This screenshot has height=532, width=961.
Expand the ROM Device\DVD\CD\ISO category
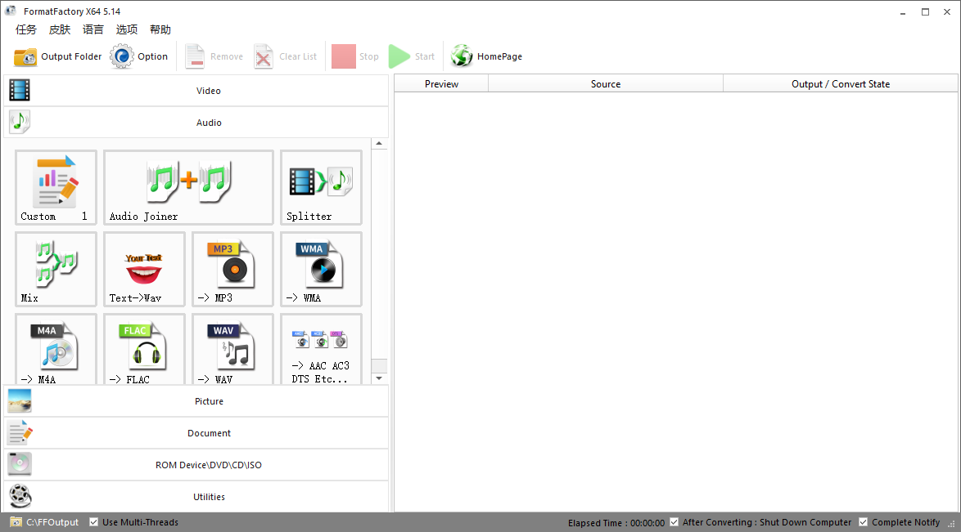point(196,465)
